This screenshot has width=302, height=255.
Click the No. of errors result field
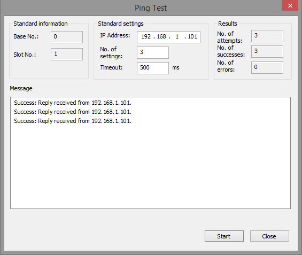[x=267, y=67]
